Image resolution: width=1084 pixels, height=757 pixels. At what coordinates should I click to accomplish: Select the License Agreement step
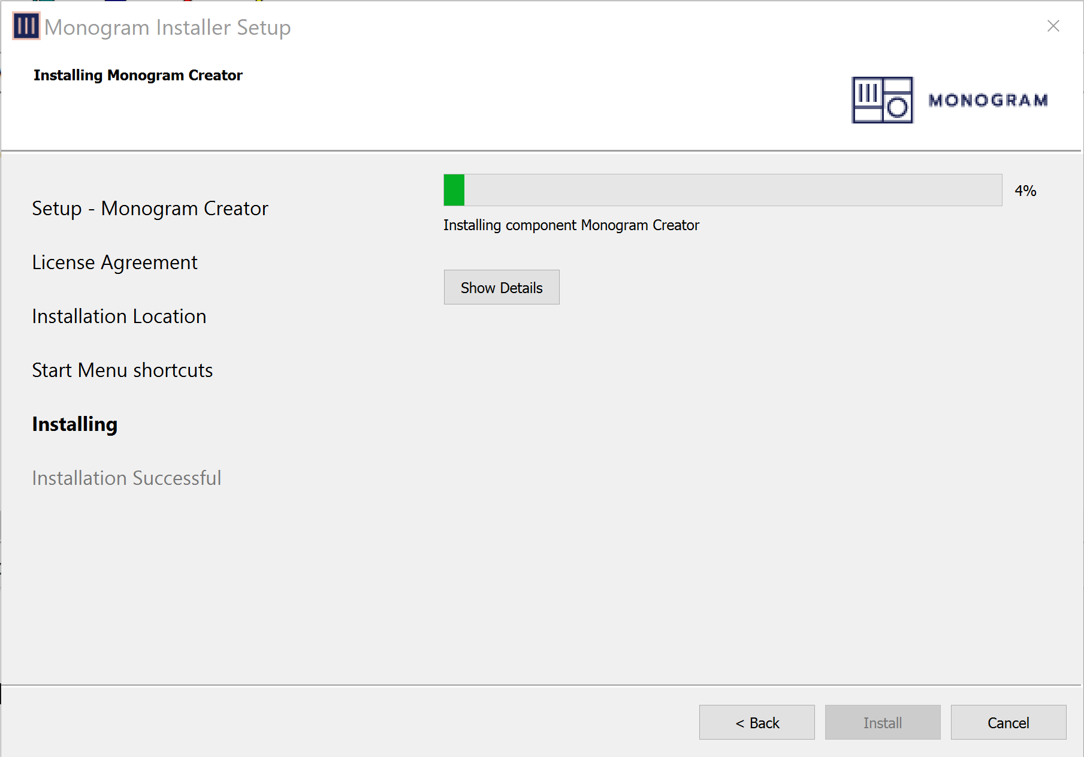114,263
